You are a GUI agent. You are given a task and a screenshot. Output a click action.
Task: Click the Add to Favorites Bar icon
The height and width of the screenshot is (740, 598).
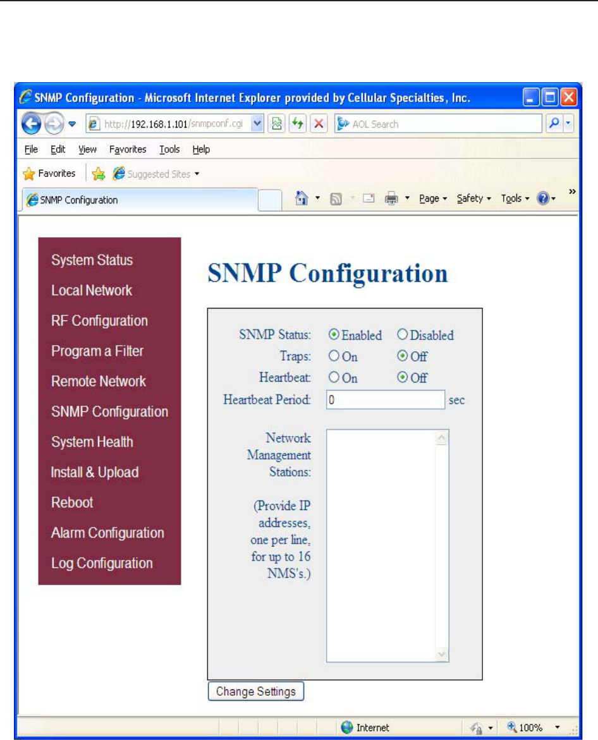(99, 174)
